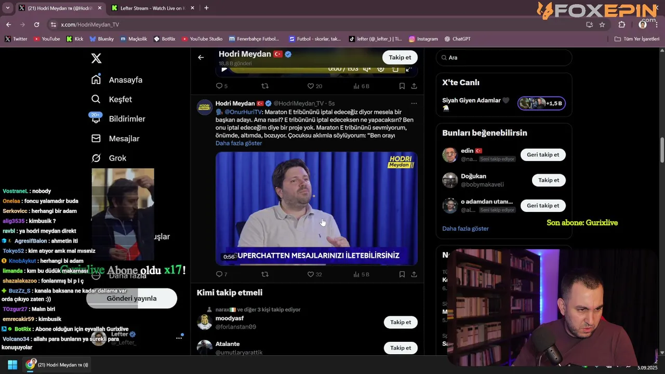665x374 pixels.
Task: Open Grok from the sidebar
Action: click(109, 158)
